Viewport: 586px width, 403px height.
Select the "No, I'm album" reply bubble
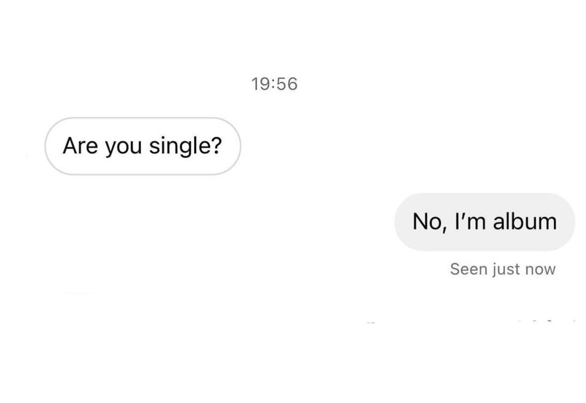[484, 221]
